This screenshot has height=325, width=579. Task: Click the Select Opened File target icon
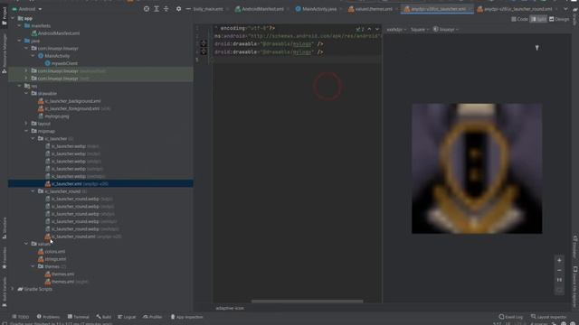point(147,9)
